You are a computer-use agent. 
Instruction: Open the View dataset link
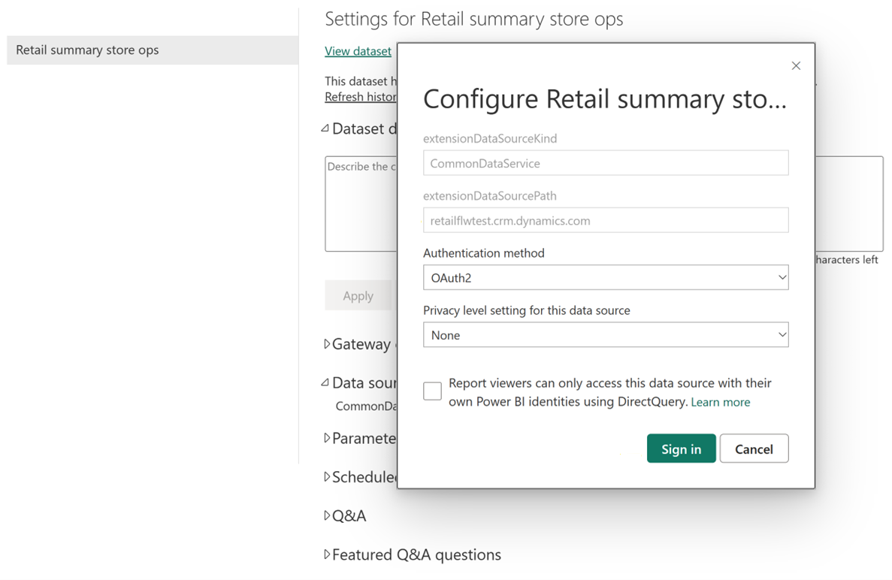358,51
